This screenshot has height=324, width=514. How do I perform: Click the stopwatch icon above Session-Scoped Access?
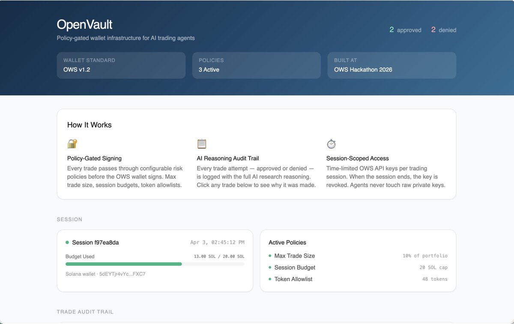click(331, 144)
